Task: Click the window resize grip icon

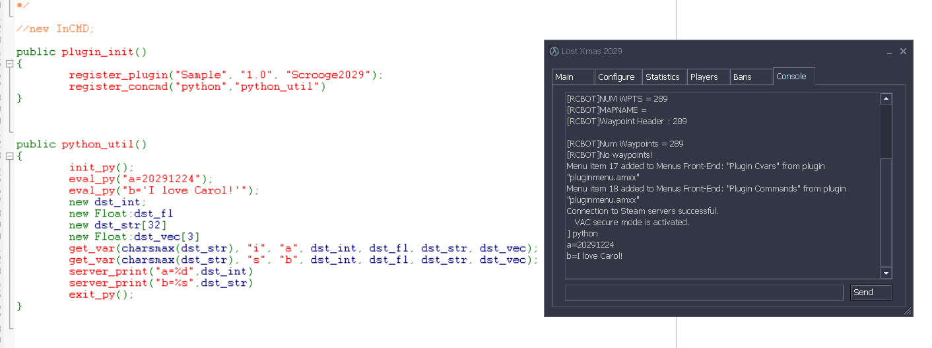Action: 907,310
